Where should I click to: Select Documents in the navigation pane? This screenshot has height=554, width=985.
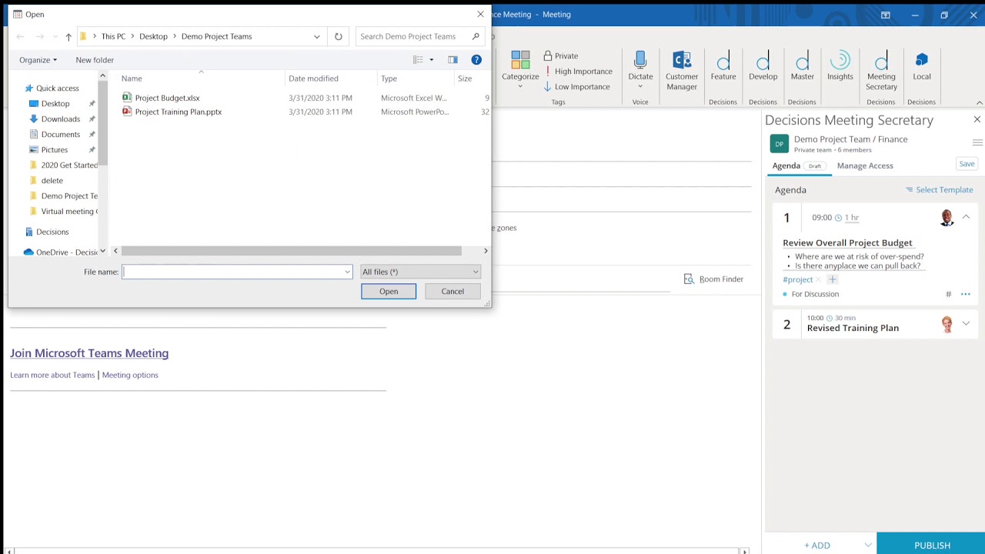click(x=60, y=134)
